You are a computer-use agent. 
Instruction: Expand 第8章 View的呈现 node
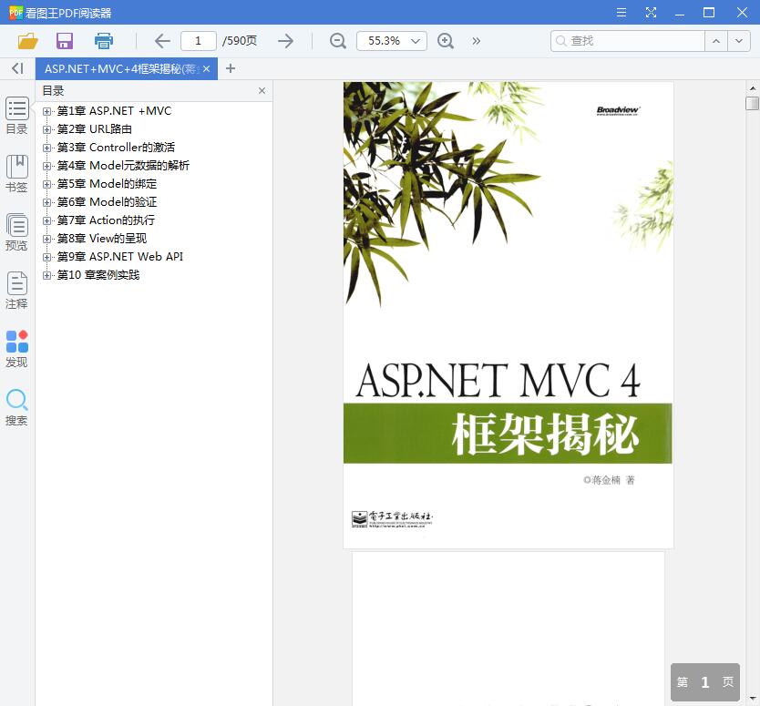[46, 239]
